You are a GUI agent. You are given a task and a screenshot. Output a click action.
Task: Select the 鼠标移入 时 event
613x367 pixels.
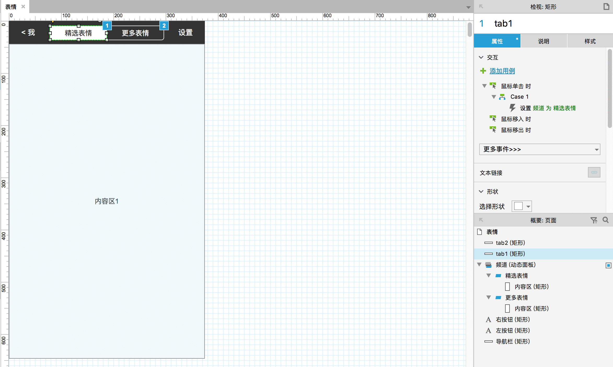click(516, 119)
